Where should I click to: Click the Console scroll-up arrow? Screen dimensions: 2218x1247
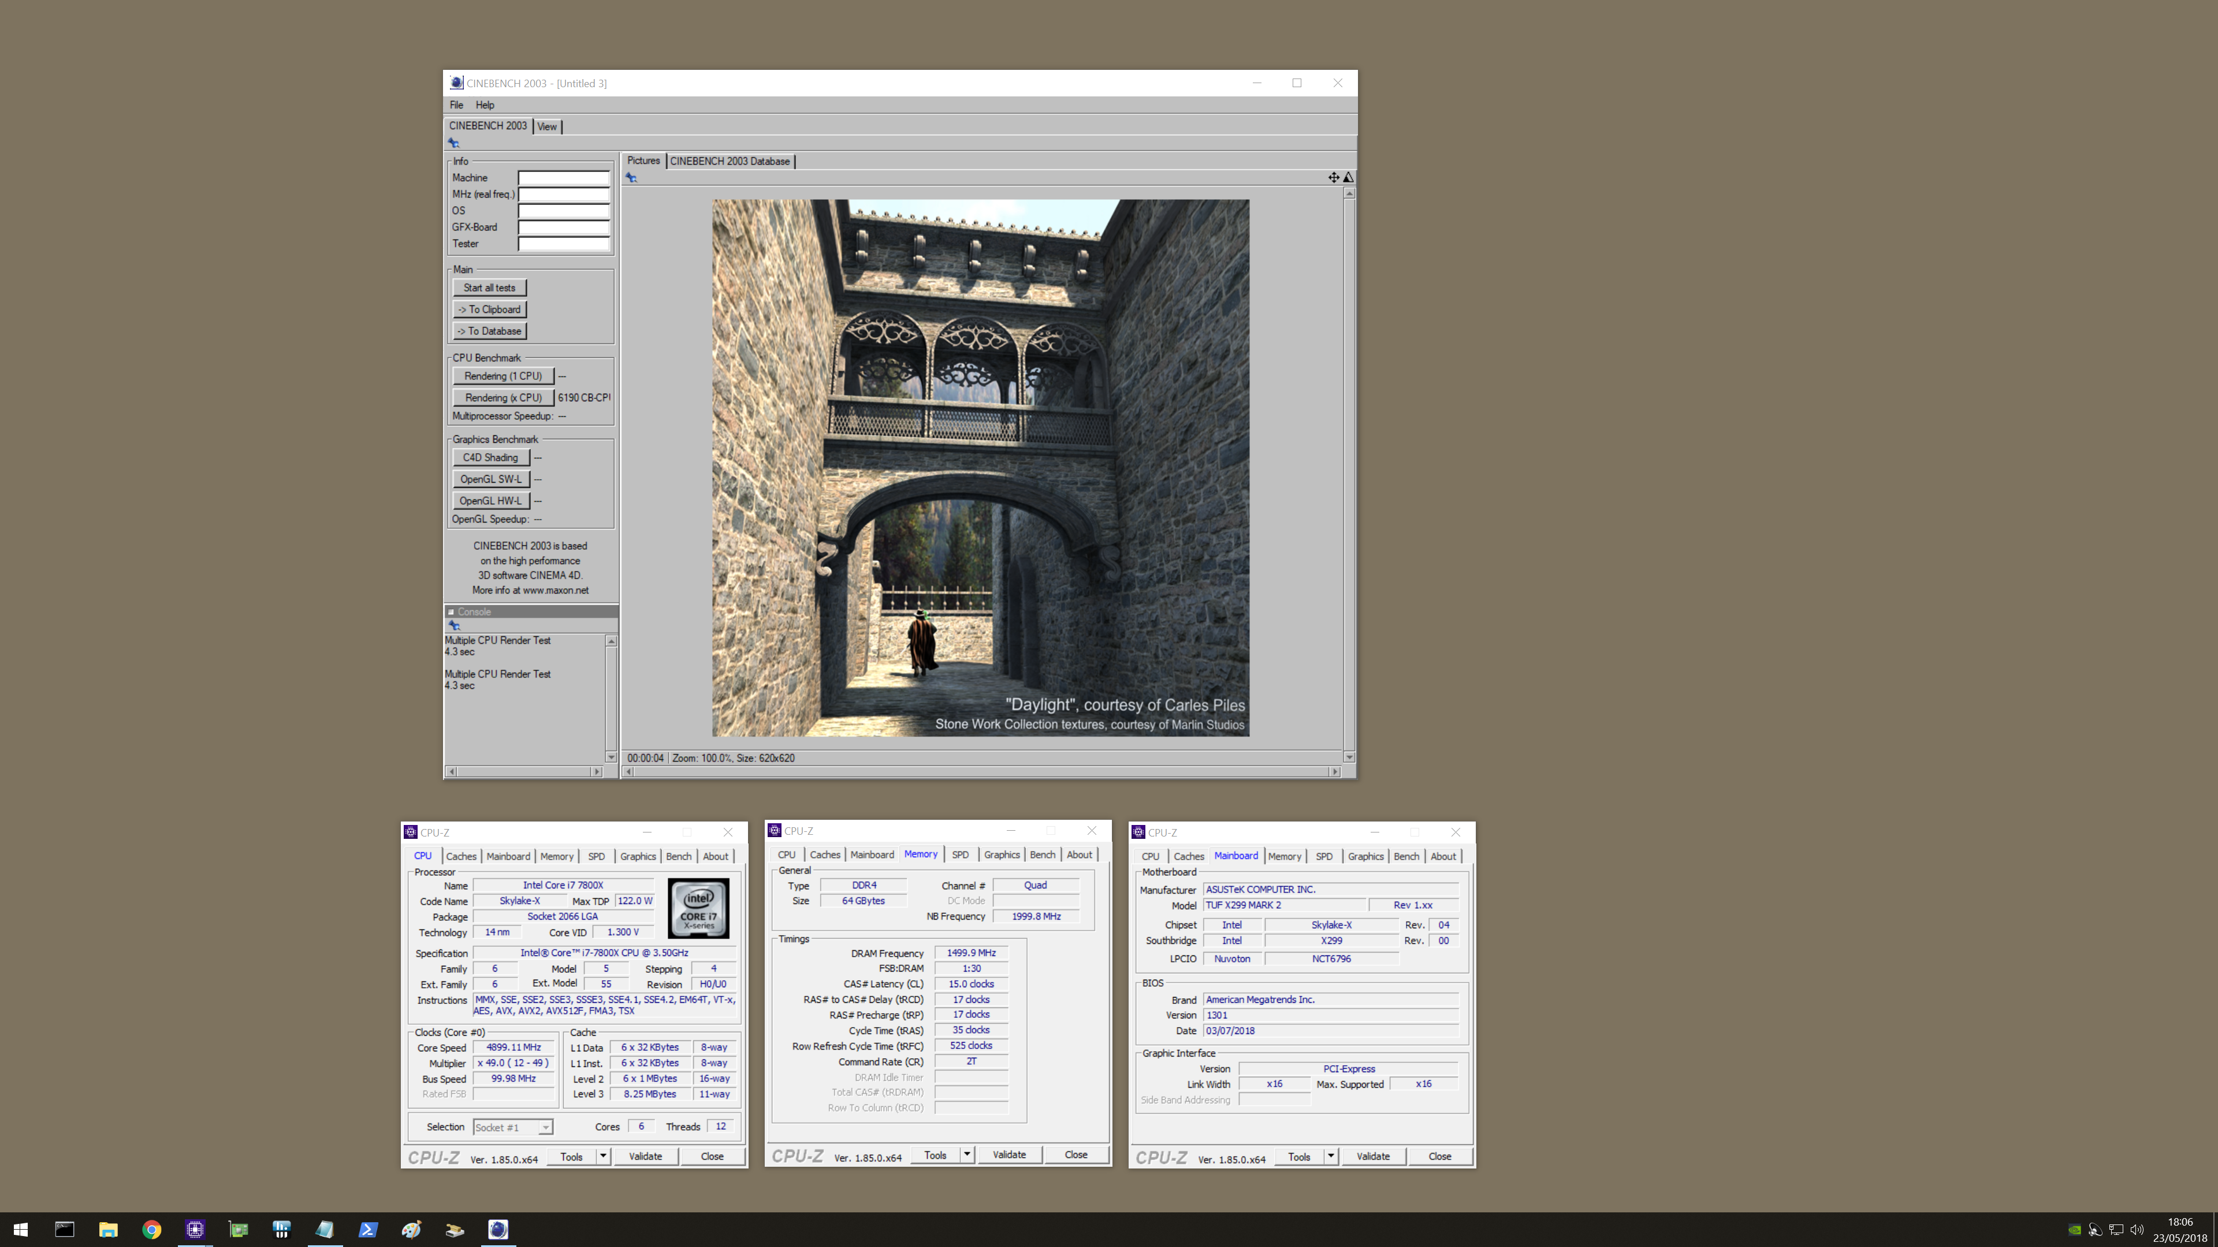pyautogui.click(x=611, y=641)
